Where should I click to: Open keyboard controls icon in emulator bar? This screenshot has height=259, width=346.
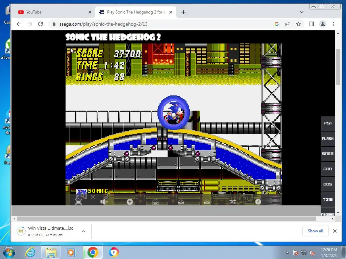(155, 202)
